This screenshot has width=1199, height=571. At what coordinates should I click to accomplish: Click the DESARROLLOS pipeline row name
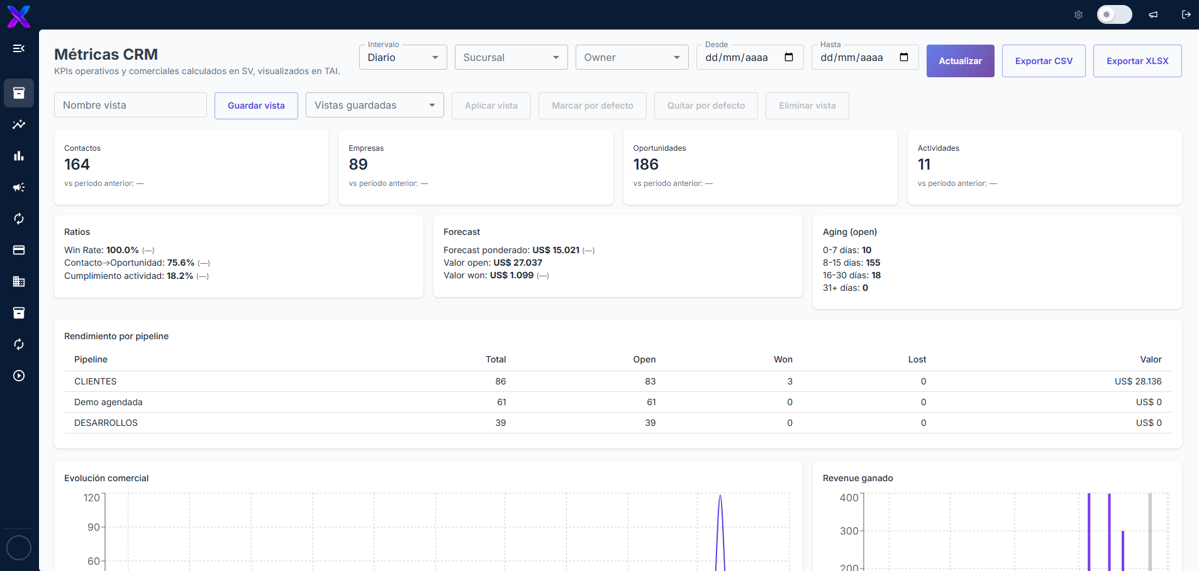pos(106,423)
